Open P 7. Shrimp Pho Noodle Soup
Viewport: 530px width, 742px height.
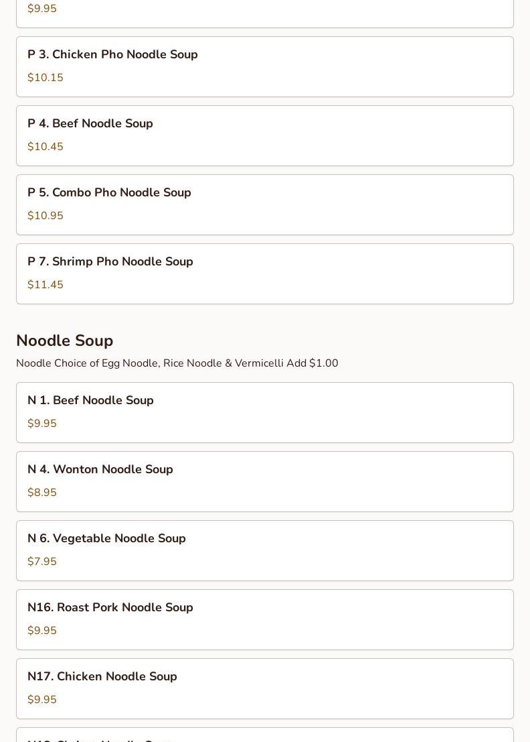point(264,274)
